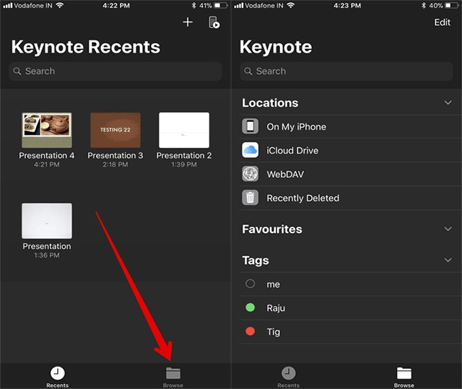Image resolution: width=462 pixels, height=389 pixels.
Task: Open the 'Raju' tag label
Action: (x=276, y=308)
